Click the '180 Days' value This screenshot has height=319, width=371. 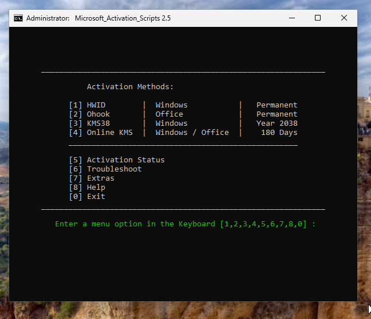coord(279,133)
